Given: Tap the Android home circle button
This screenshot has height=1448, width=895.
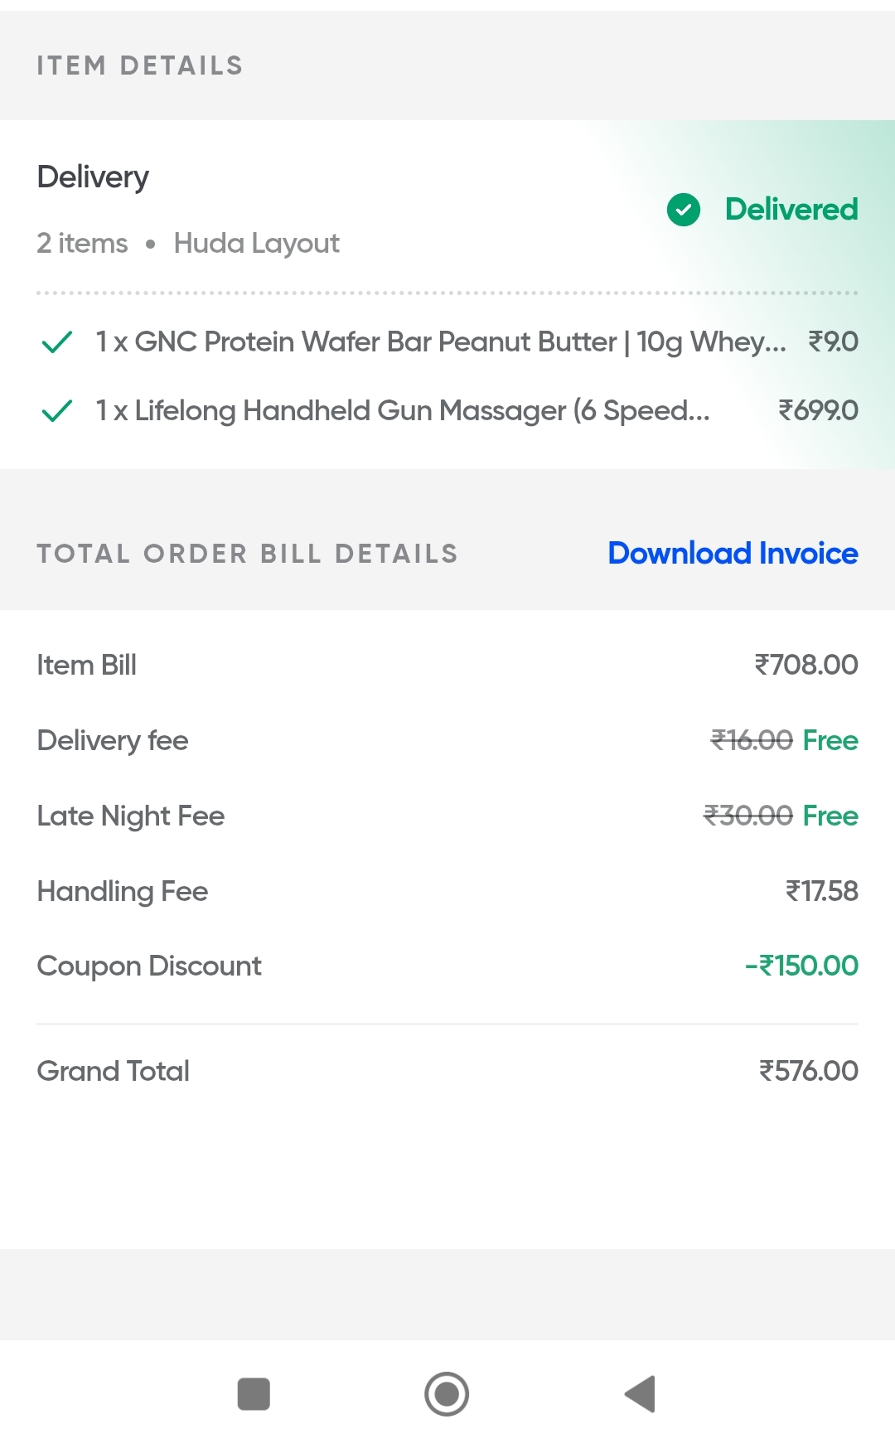Looking at the screenshot, I should click(x=447, y=1393).
